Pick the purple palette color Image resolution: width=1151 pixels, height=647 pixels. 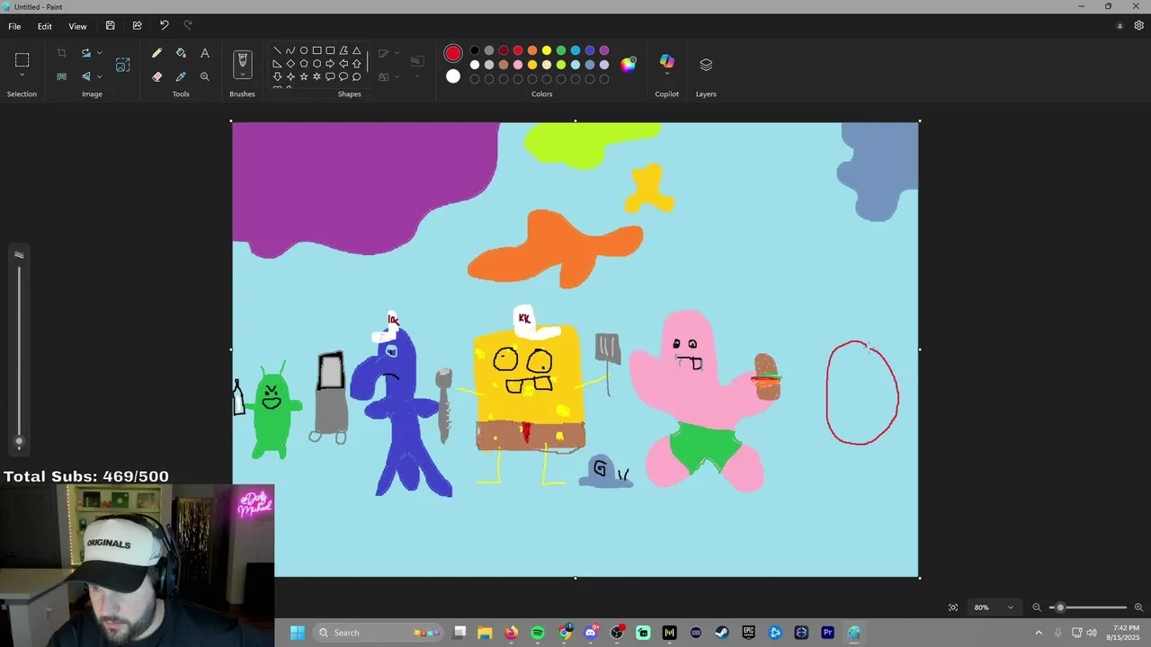604,50
